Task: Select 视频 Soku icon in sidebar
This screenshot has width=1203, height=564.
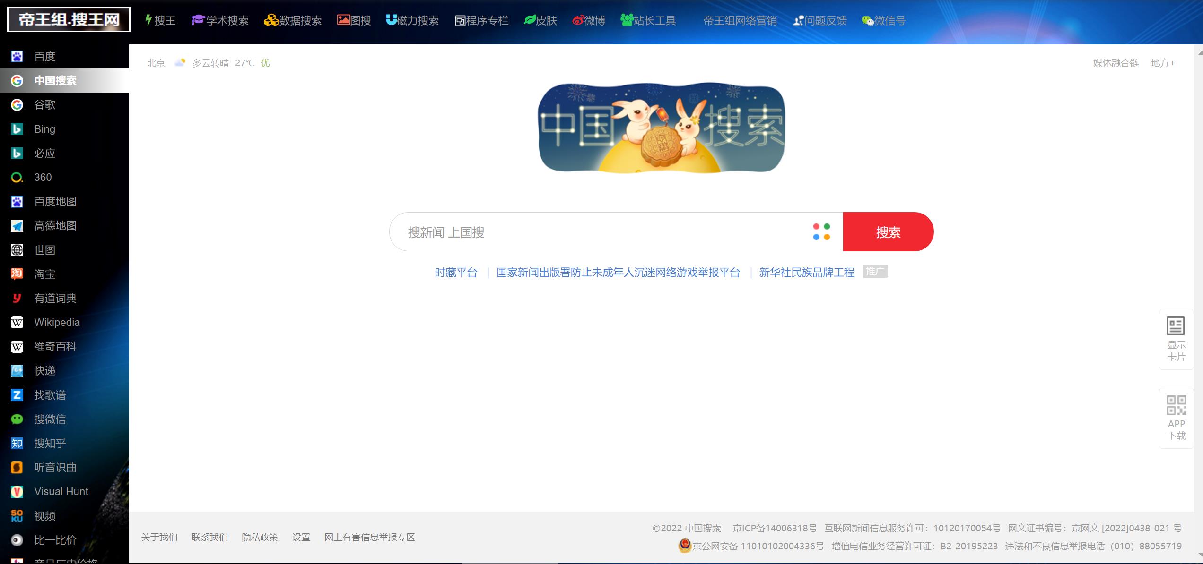Action: 17,516
